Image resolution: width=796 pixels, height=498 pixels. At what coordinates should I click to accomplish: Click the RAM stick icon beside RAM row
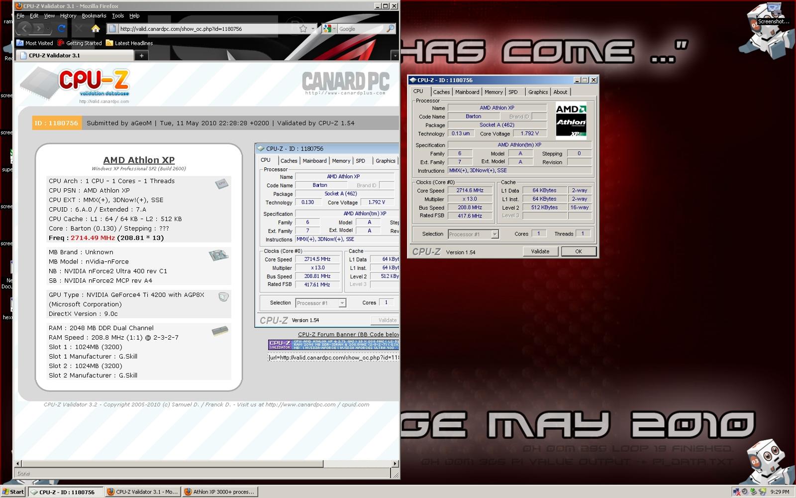coord(220,331)
